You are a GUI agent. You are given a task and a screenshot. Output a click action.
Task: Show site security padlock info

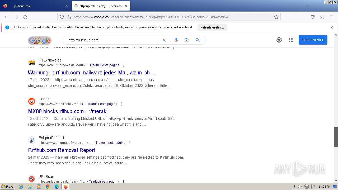(69, 17)
